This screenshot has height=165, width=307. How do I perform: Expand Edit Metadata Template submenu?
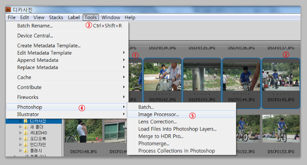coord(67,53)
